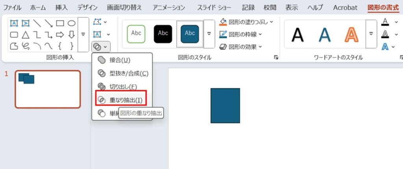Select the straight line shape
The width and height of the screenshot is (403, 169).
pos(37,23)
